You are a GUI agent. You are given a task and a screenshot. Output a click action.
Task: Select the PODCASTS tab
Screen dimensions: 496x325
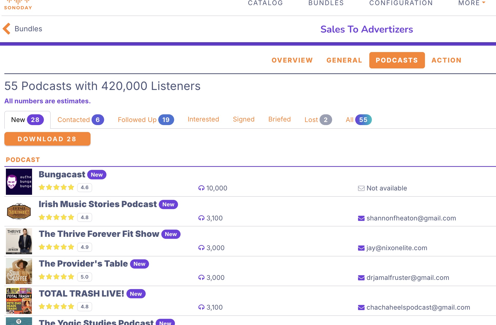tap(397, 60)
